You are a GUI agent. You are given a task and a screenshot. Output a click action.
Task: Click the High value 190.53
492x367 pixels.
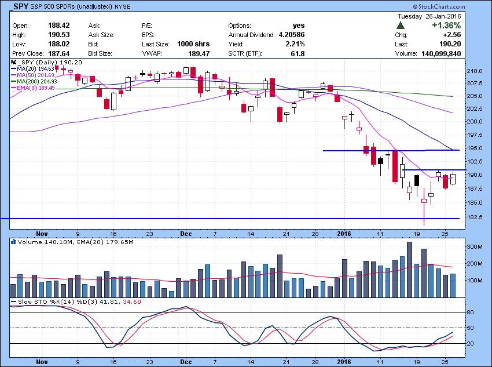pos(58,35)
